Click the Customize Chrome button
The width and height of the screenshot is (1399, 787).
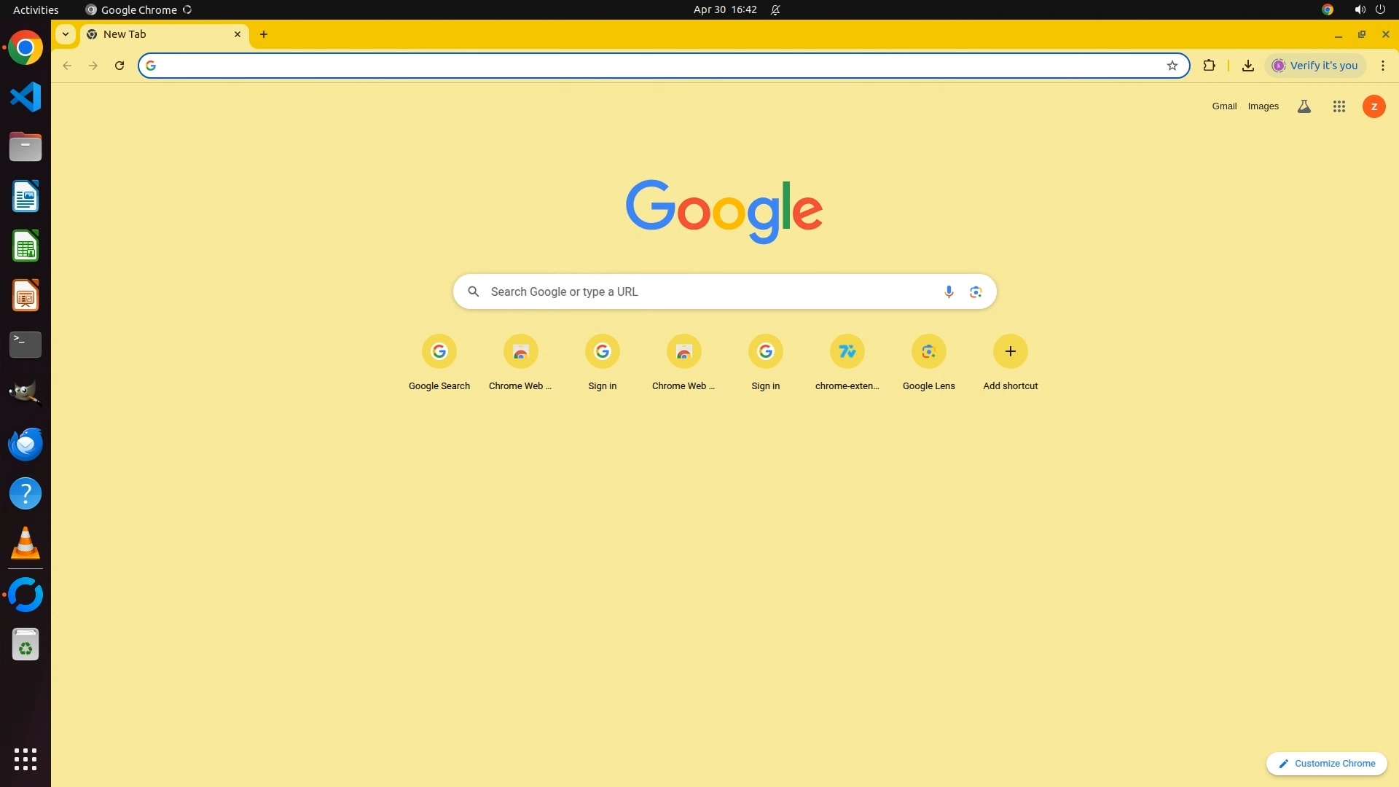[x=1326, y=763]
